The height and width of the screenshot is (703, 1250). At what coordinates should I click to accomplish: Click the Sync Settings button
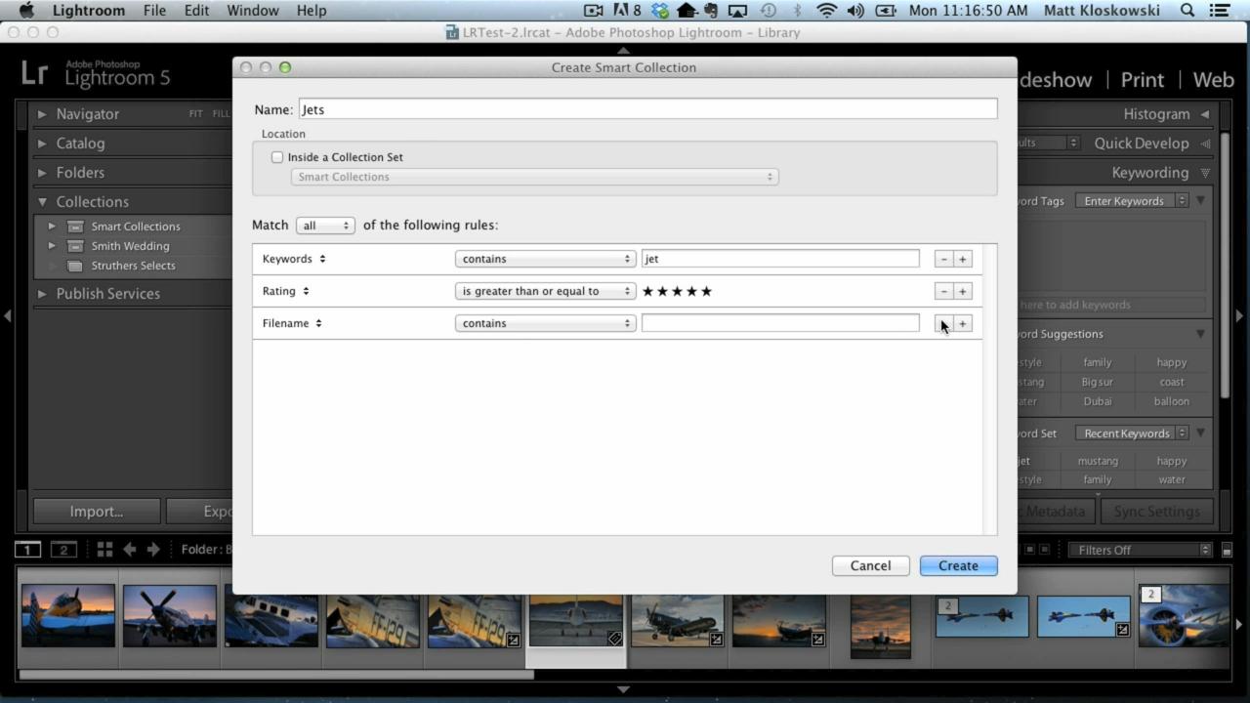click(x=1157, y=512)
